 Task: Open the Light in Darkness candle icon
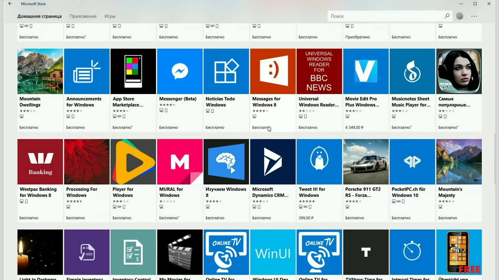tap(40, 252)
